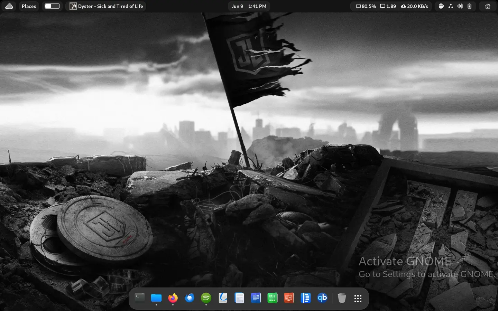
Task: Launch Firefox from the dock
Action: (173, 298)
